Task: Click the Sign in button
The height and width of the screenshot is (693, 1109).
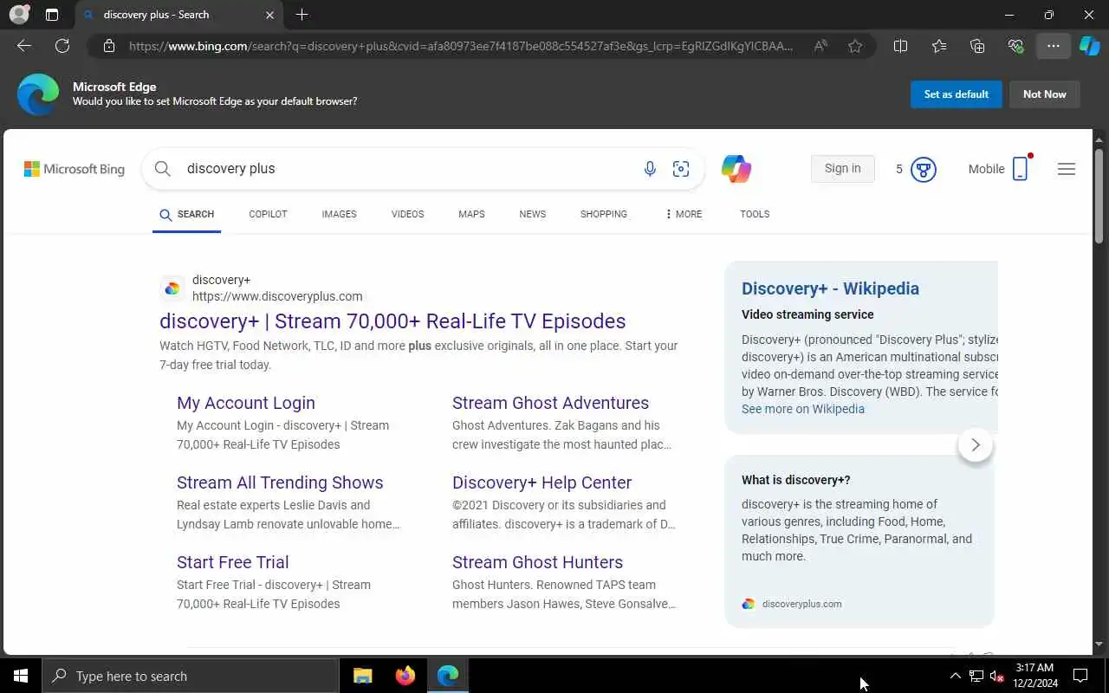Action: [843, 168]
